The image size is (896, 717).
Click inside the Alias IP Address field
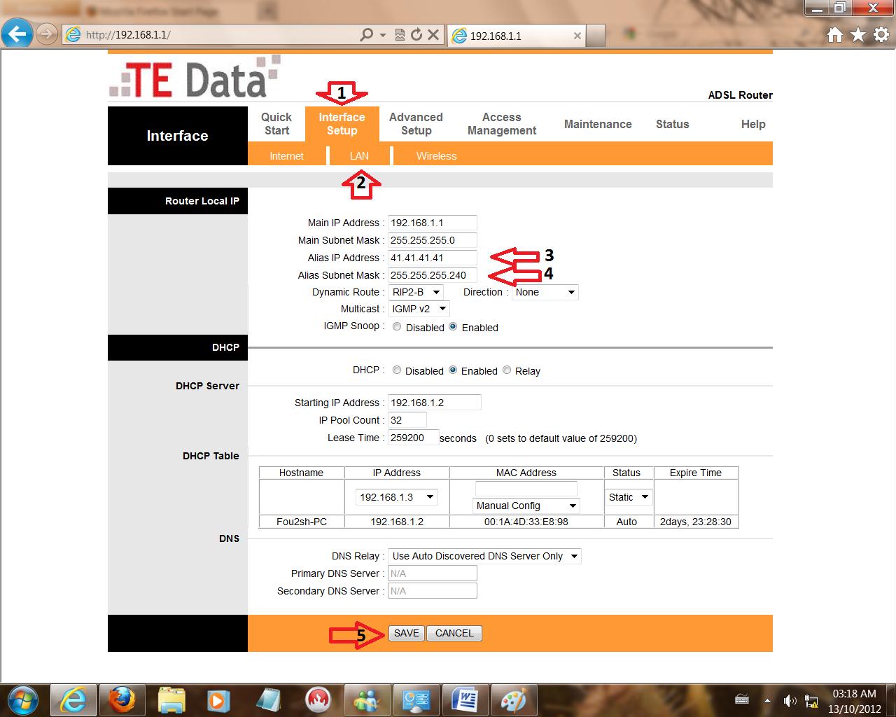[x=432, y=258]
